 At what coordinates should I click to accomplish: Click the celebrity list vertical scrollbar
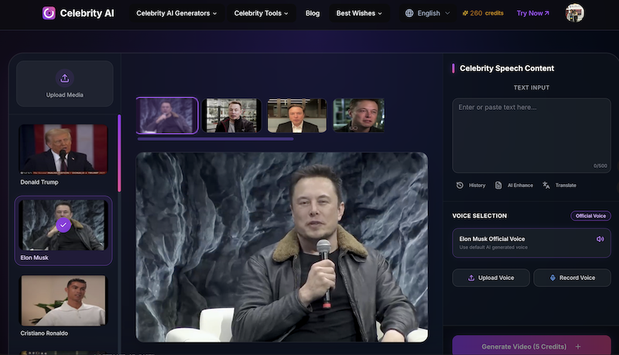tap(119, 153)
